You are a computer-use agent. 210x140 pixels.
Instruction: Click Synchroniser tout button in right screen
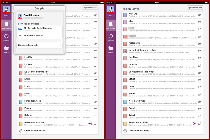[x=195, y=8]
